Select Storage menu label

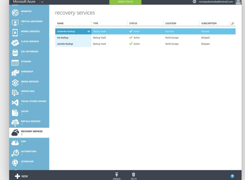26,62
